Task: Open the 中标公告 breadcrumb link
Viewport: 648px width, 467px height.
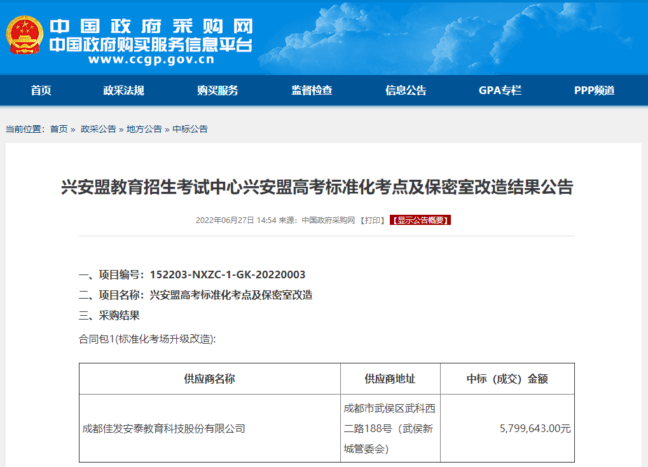Action: click(190, 129)
